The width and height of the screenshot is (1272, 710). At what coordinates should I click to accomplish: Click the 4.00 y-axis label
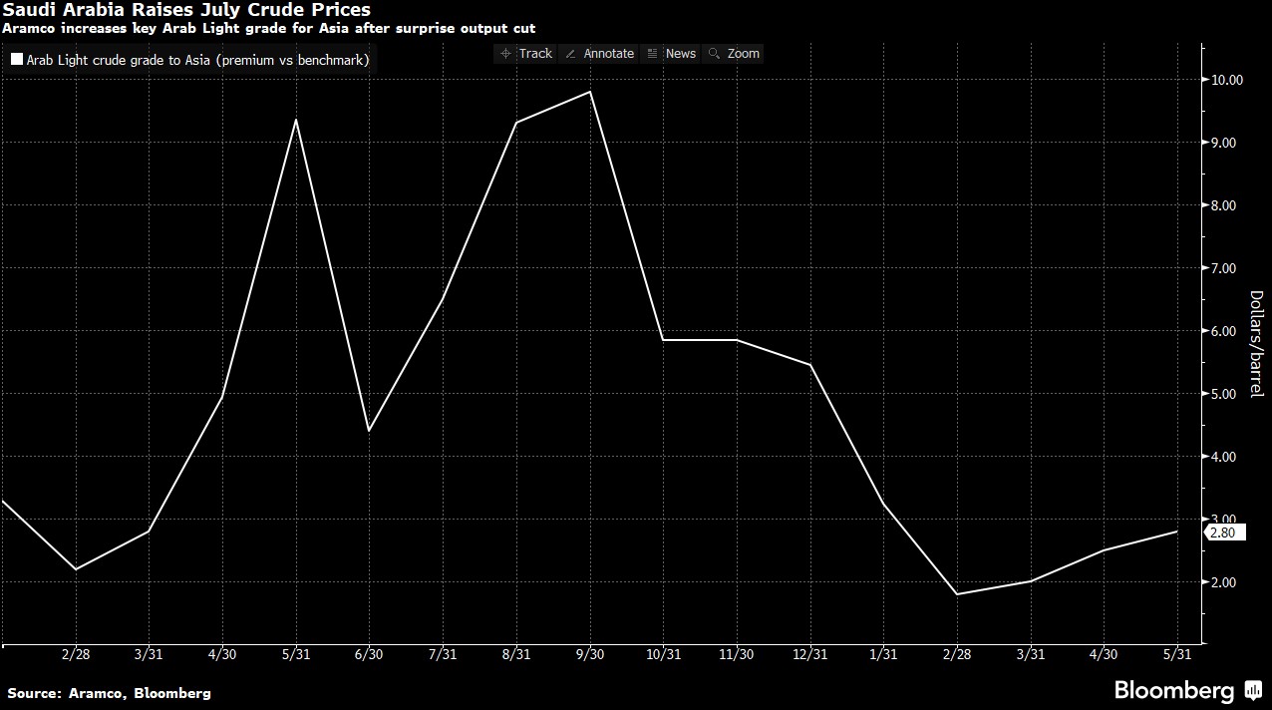coord(1222,457)
